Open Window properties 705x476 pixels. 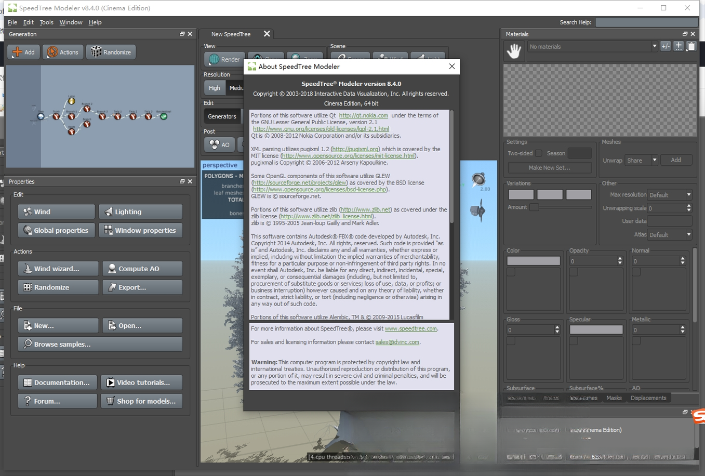(x=141, y=230)
